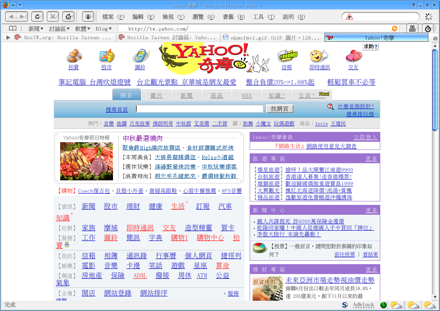Click the spider icon in toolbar
The width and height of the screenshot is (440, 311).
88,17
